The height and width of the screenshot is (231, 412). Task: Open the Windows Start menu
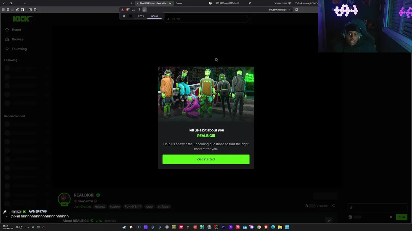click(x=287, y=227)
